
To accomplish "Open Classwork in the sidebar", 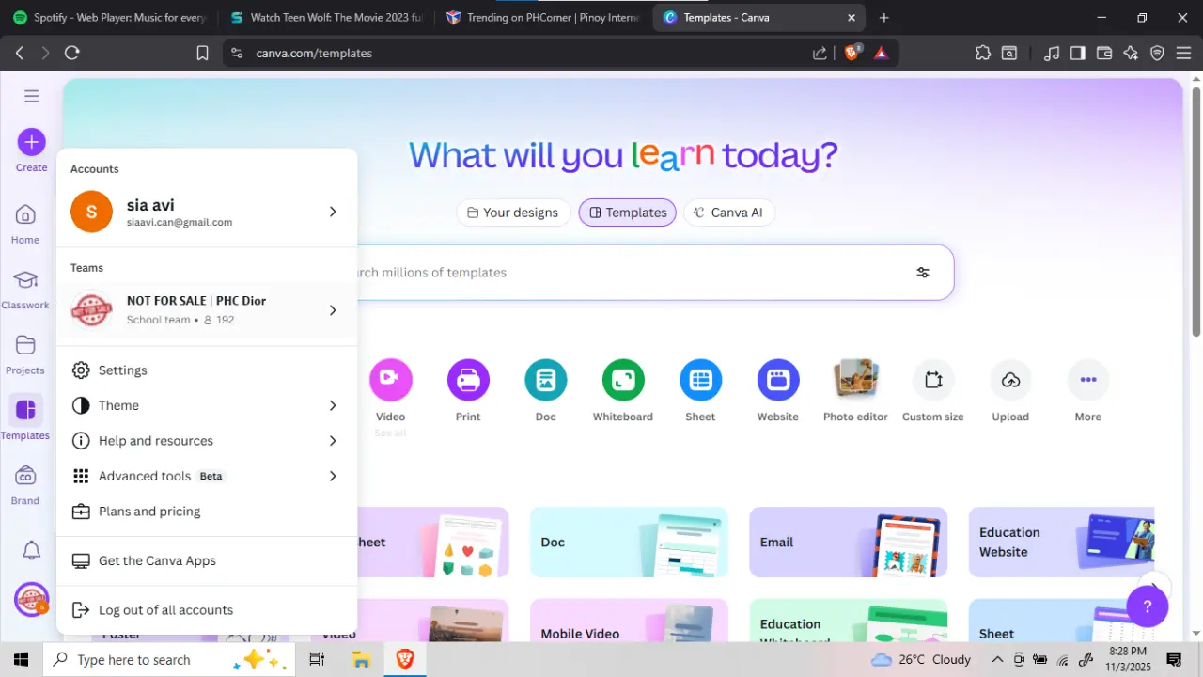I will (25, 290).
